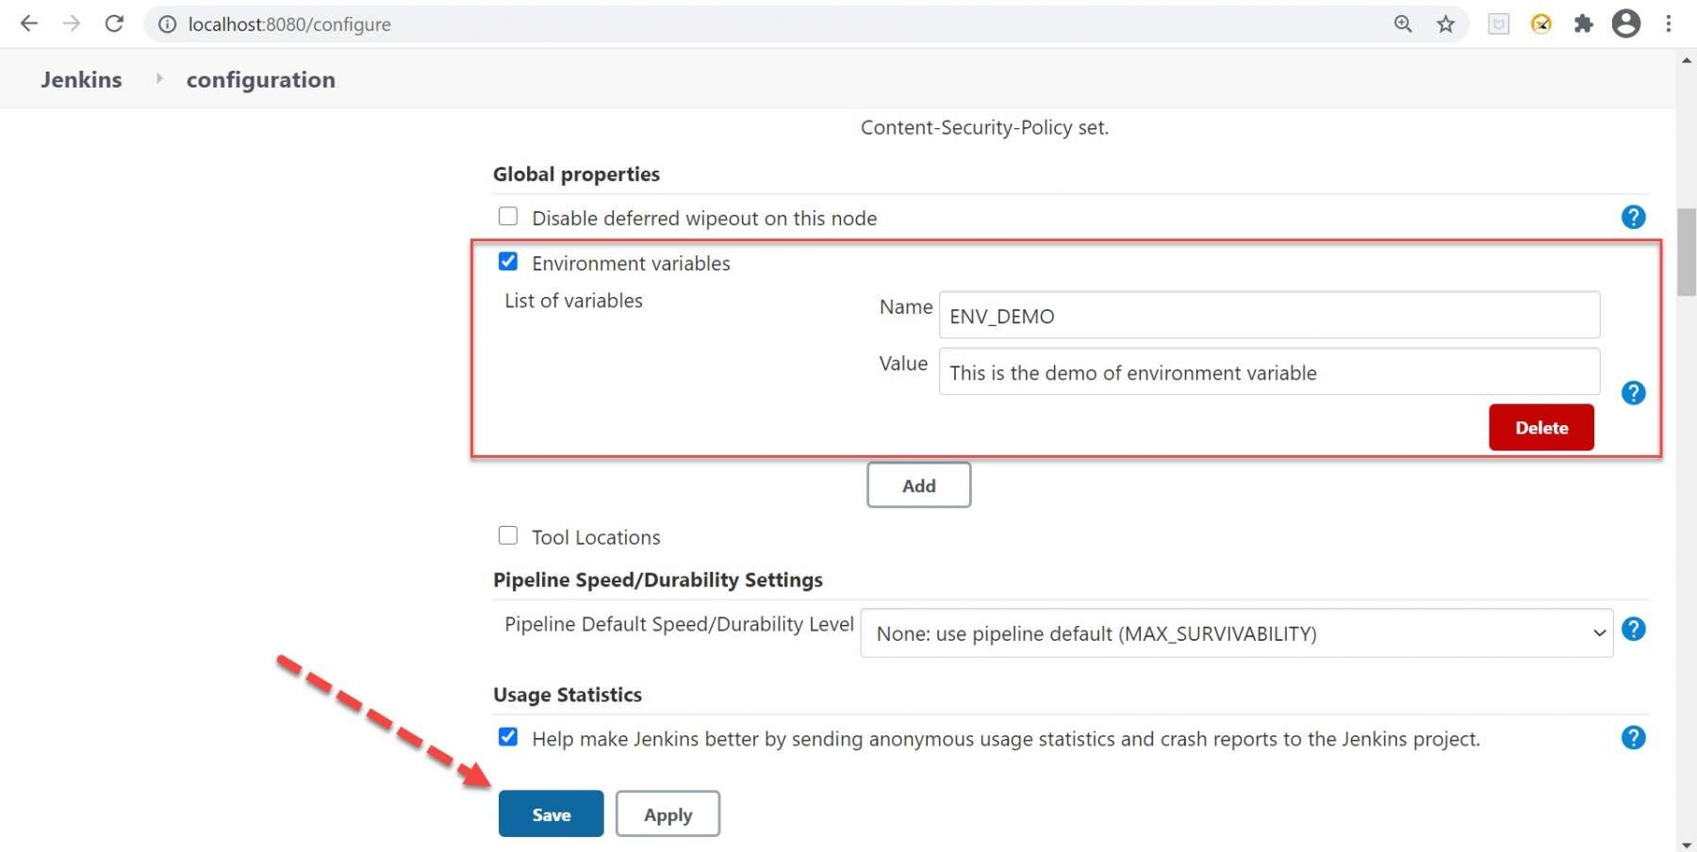Click the zoom magnifier icon in address bar
1697x852 pixels.
[x=1403, y=25]
